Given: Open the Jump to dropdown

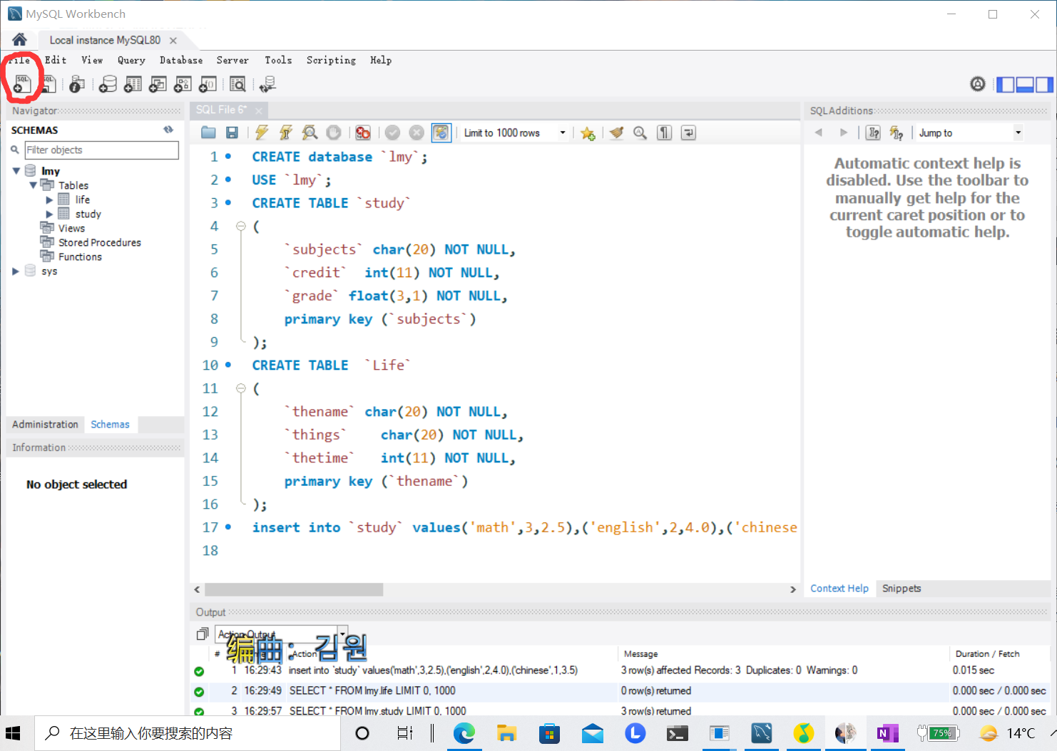Looking at the screenshot, I should (x=1018, y=133).
